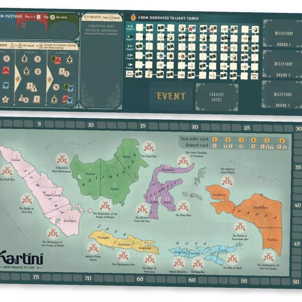The height and width of the screenshot is (302, 302).
Task: Select the Game End track space
Action: (x=254, y=76)
